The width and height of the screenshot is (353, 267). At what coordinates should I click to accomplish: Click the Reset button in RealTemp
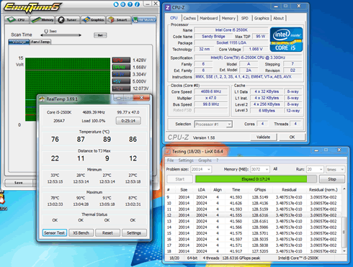coord(107,232)
